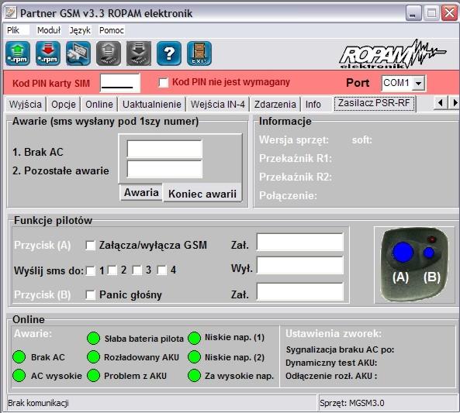460x413 pixels.
Task: Click the '2. Pozostałe awarie' message field
Action: 164,169
